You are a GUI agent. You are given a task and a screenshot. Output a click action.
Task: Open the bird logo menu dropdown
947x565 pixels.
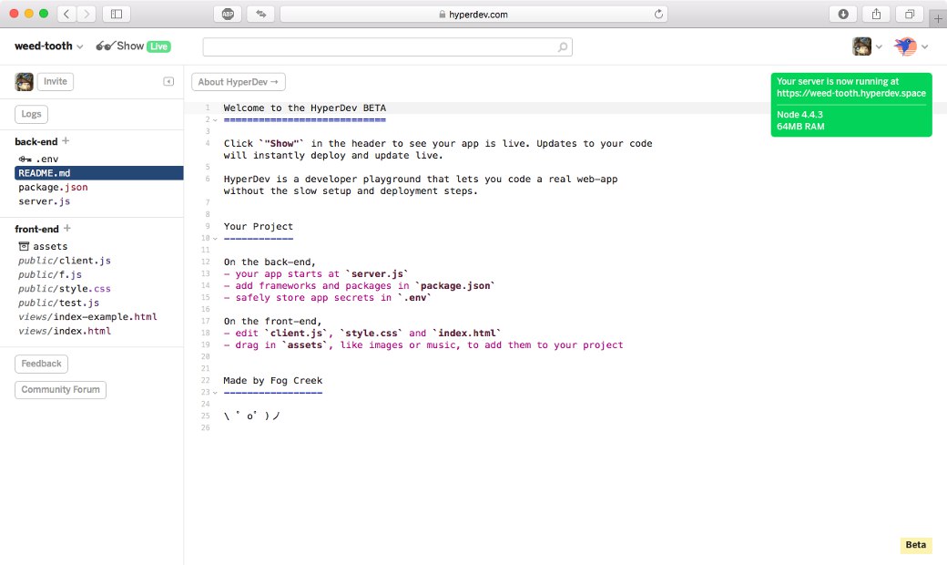click(911, 46)
